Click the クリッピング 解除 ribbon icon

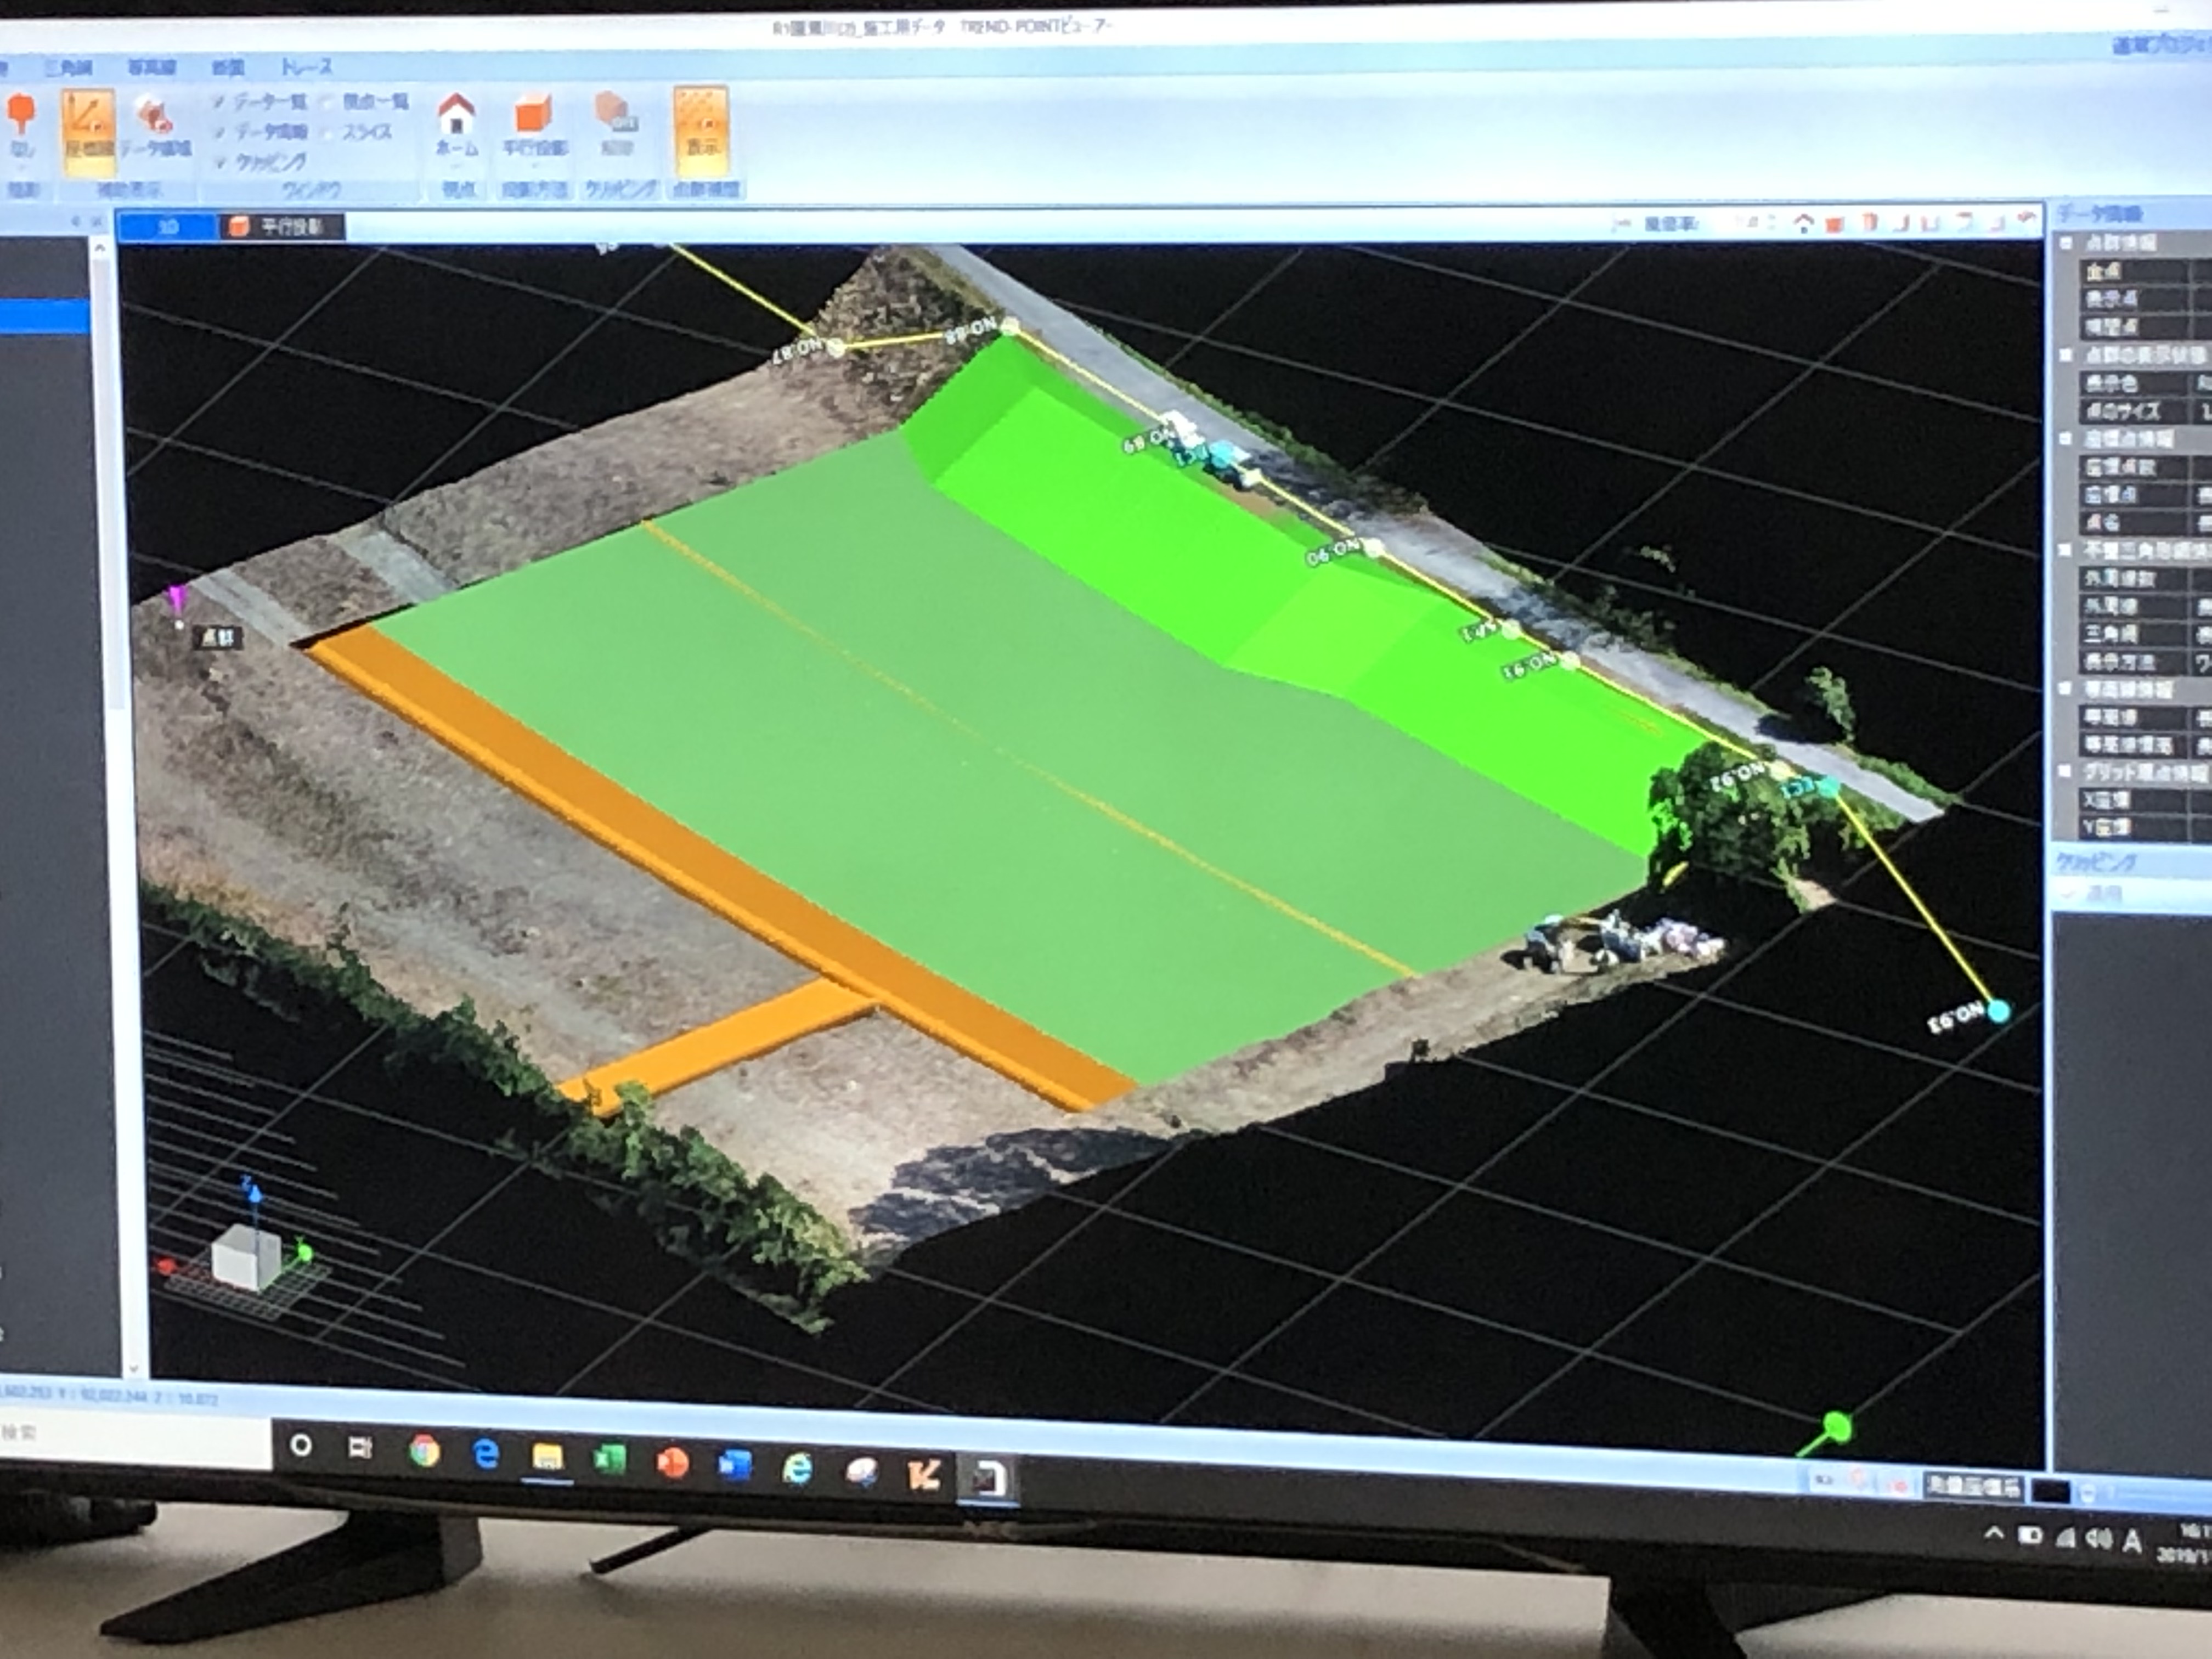coord(616,125)
